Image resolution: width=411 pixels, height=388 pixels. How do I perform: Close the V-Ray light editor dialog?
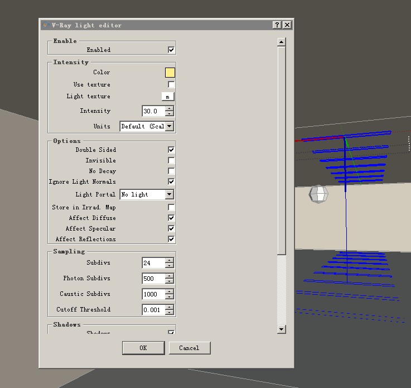coord(287,25)
